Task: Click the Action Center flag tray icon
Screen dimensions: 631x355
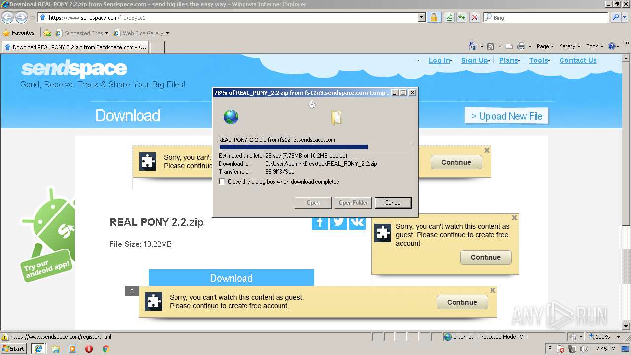Action: tap(561, 349)
